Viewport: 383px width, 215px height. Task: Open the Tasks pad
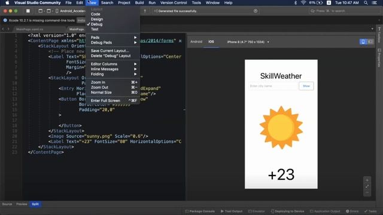370,211
